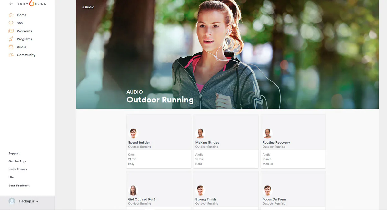Click the "21 min" duration text

tap(132, 159)
